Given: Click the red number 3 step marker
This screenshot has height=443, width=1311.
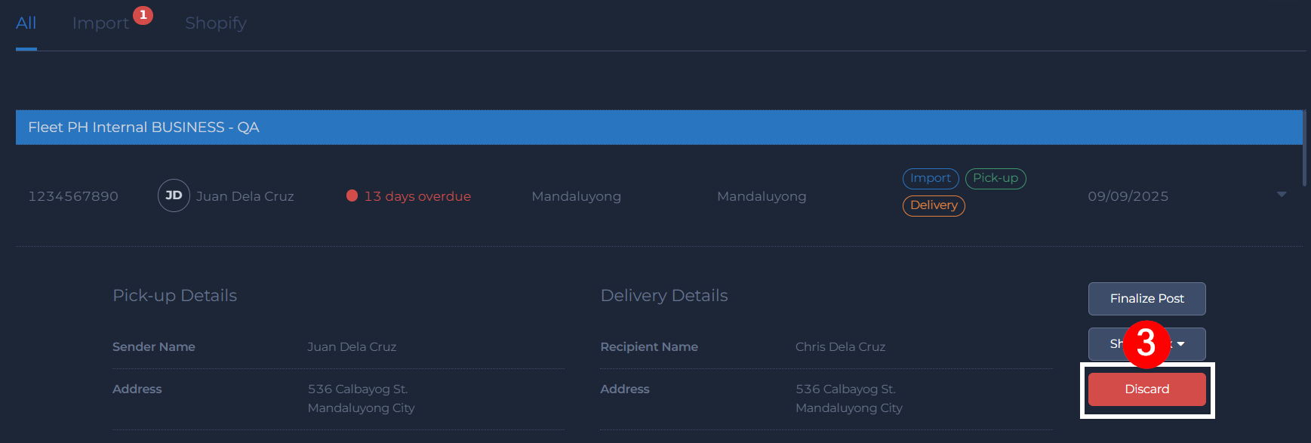Looking at the screenshot, I should [x=1146, y=343].
